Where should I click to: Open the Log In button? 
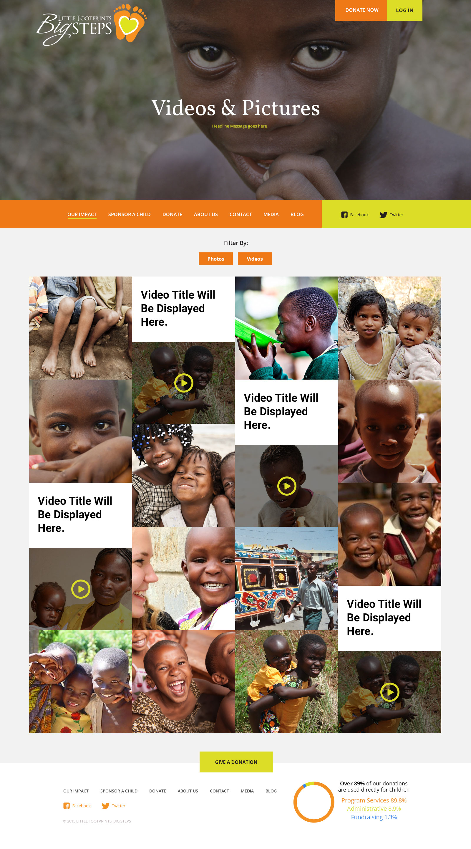click(x=404, y=10)
